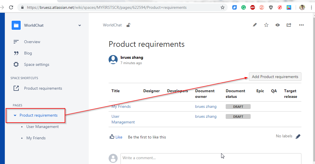The width and height of the screenshot is (315, 164).
Task: Click the Document status column header
Action: (235, 94)
